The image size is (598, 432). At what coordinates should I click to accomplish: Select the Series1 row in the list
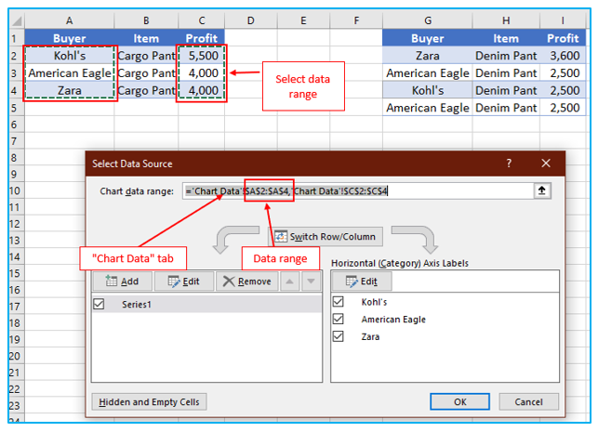click(x=207, y=304)
